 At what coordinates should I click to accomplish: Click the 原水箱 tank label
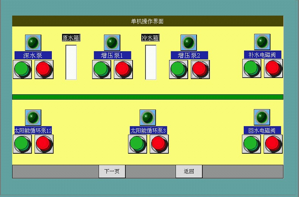click(71, 38)
